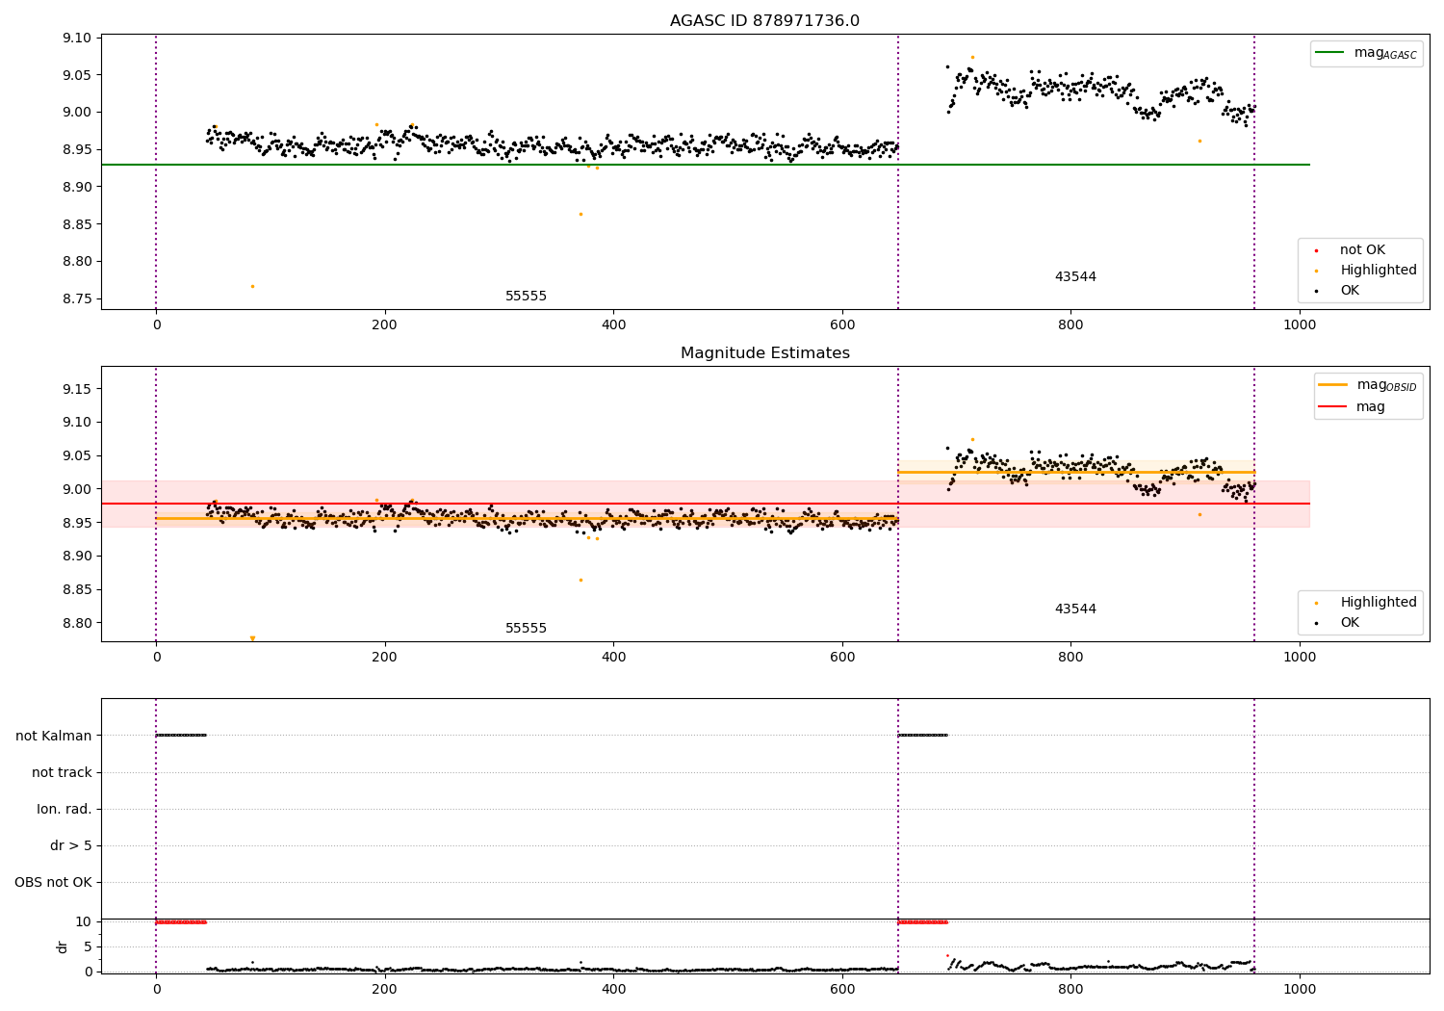
Task: Click 'Highlighted' legend entry in top plot
Action: tap(1367, 271)
